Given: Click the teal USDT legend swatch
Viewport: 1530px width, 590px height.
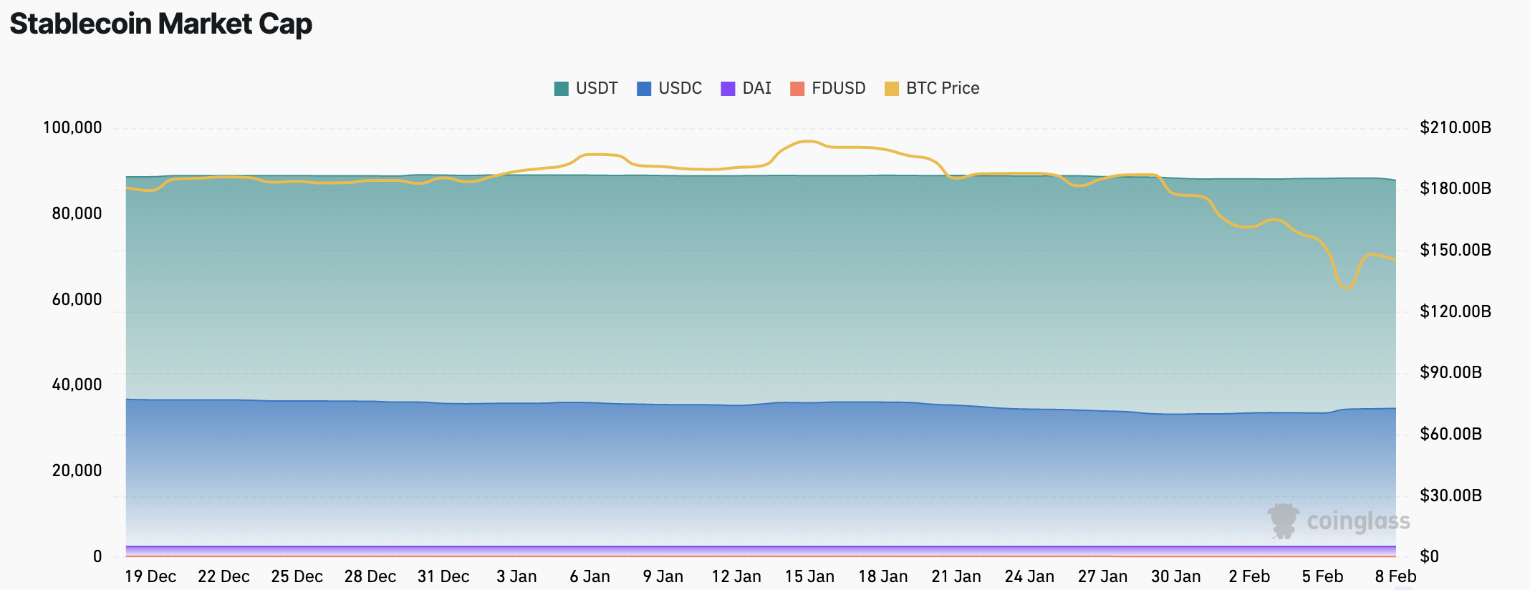Looking at the screenshot, I should coord(561,89).
